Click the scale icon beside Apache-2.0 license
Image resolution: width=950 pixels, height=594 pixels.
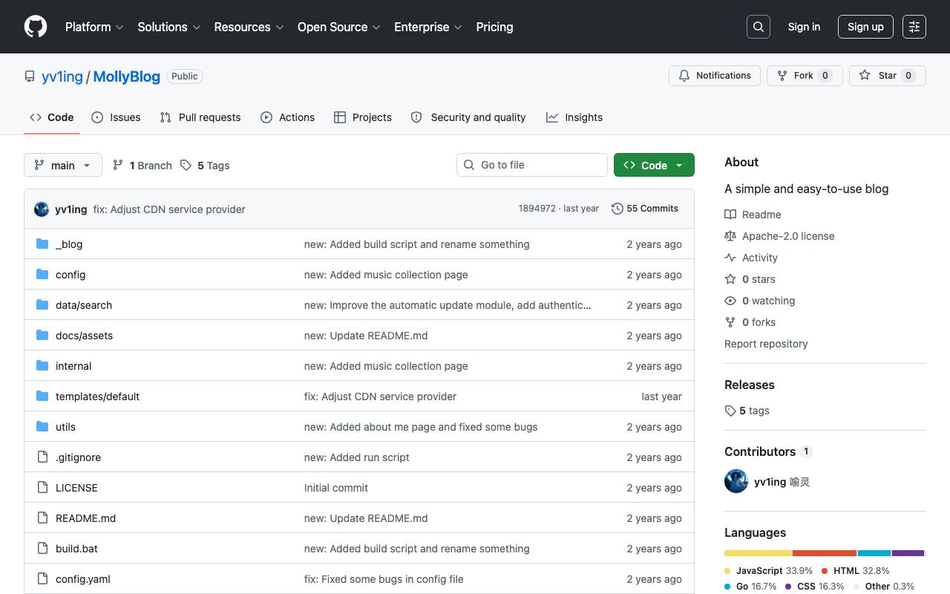pos(730,236)
